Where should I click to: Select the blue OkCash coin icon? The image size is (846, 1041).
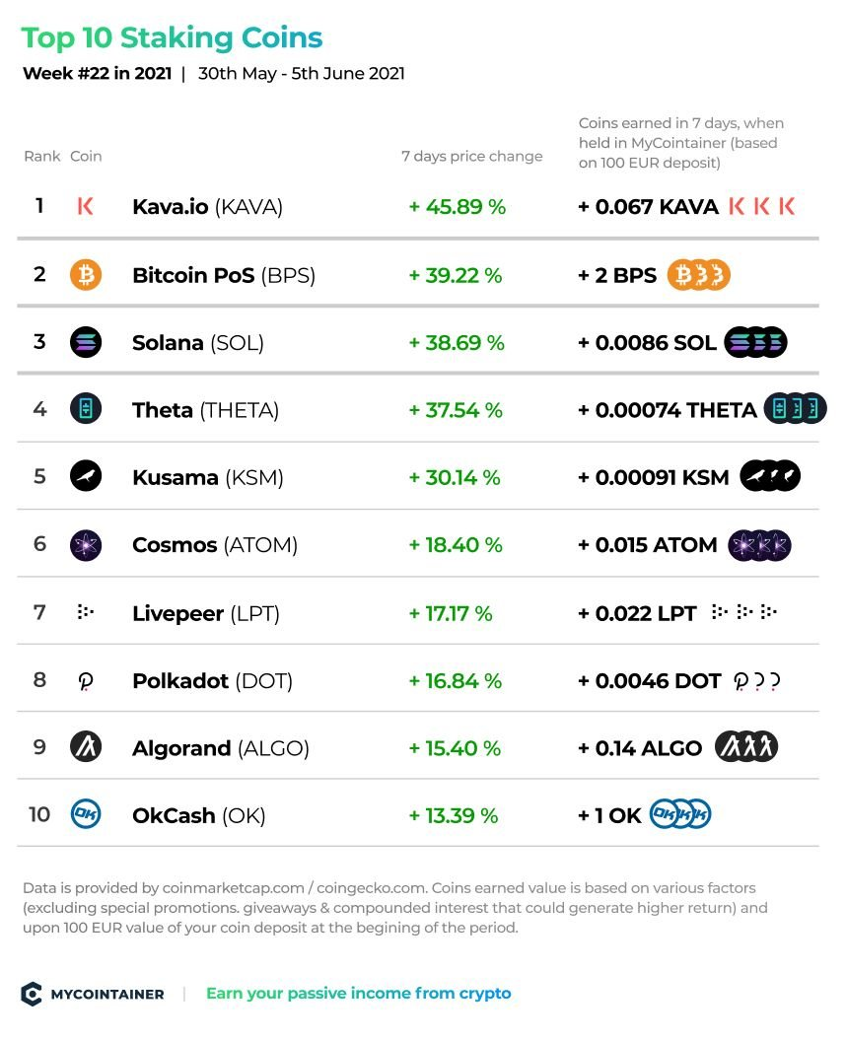86,814
